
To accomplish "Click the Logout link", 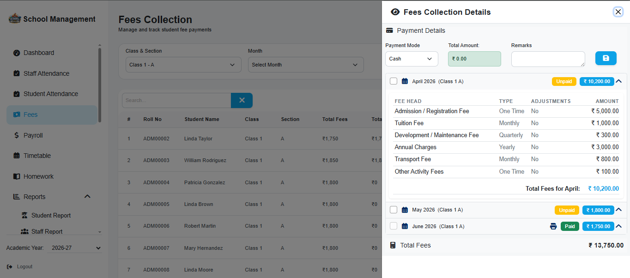I will (24, 267).
